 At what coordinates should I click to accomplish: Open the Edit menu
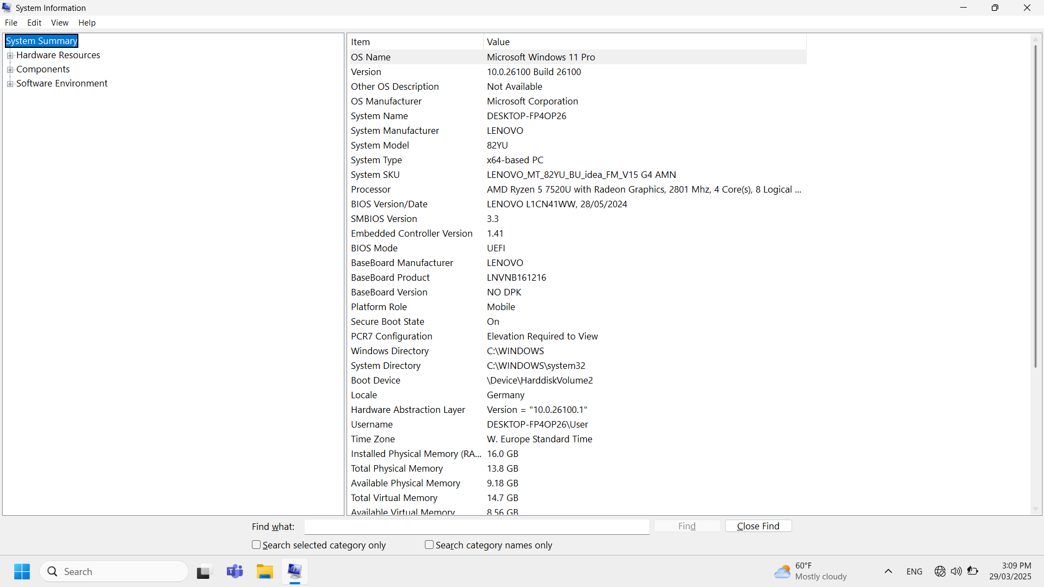(x=34, y=22)
